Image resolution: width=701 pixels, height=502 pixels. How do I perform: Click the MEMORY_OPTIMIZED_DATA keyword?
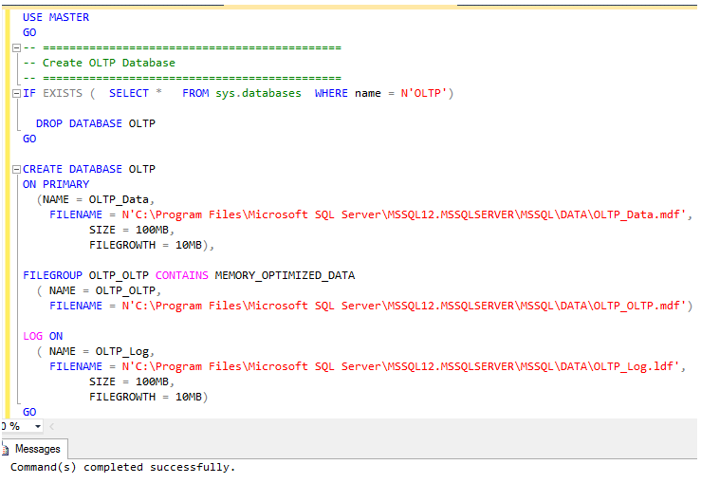(285, 275)
